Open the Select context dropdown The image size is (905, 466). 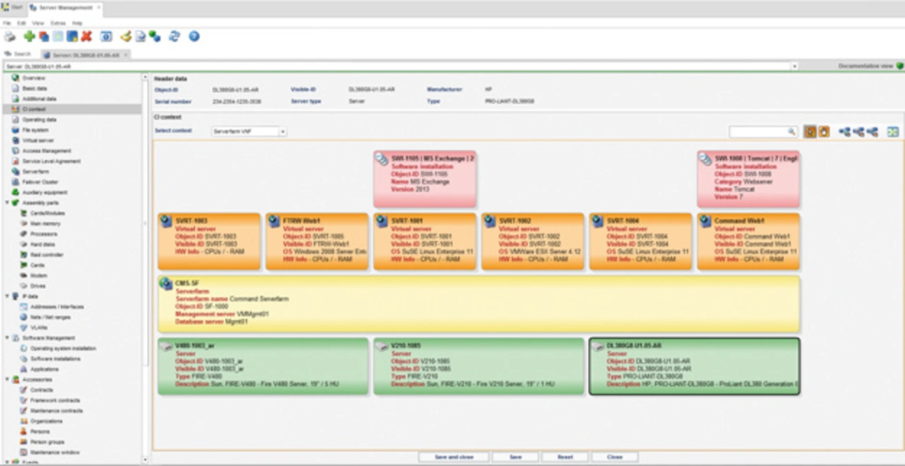click(282, 131)
